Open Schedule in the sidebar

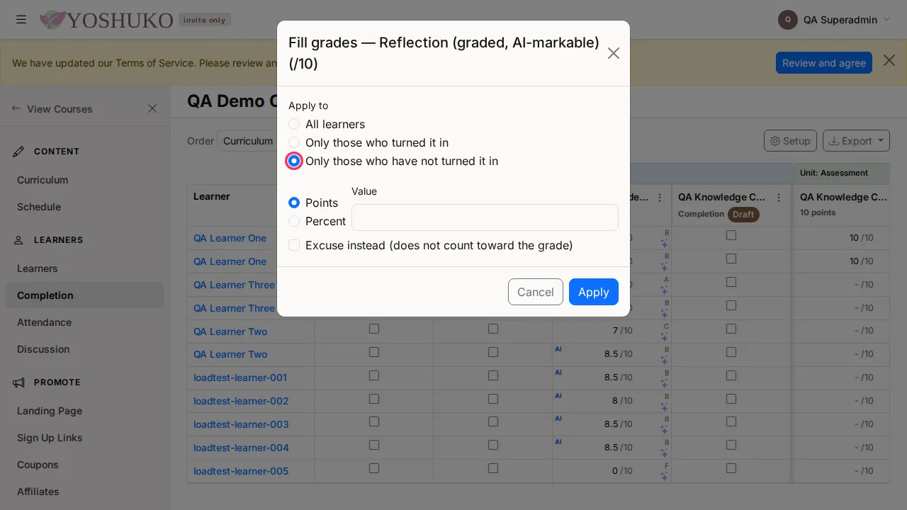(39, 207)
